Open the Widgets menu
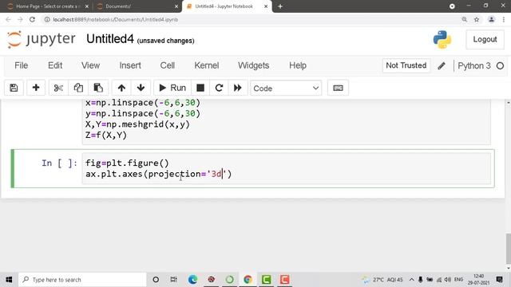This screenshot has width=511, height=287. pos(254,65)
